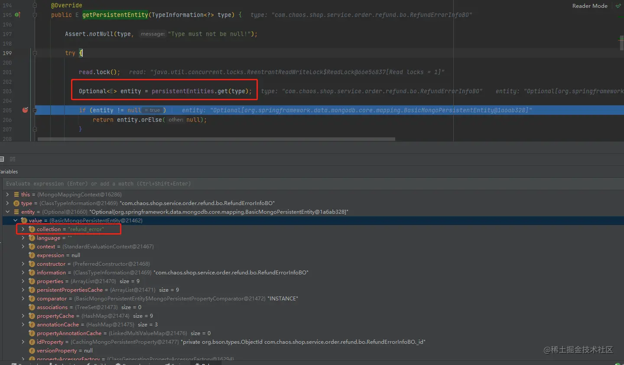Click the field icon beside 'idProperty'
The width and height of the screenshot is (624, 365).
(32, 342)
